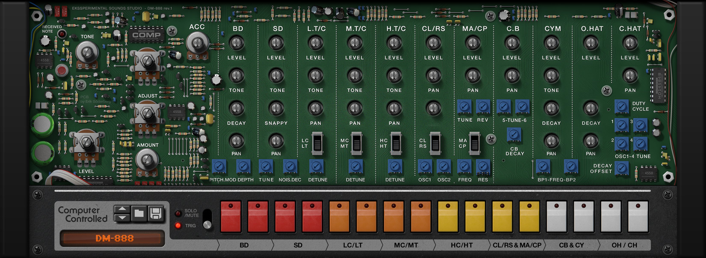Open the patch browser folder icon
The image size is (706, 258).
tap(139, 213)
